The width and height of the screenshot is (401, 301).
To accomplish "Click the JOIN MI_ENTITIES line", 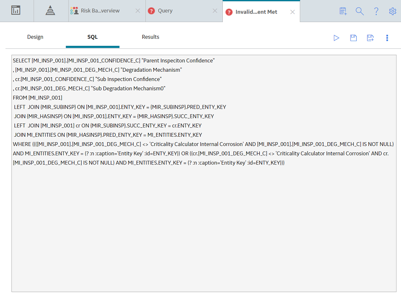I will coord(108,135).
